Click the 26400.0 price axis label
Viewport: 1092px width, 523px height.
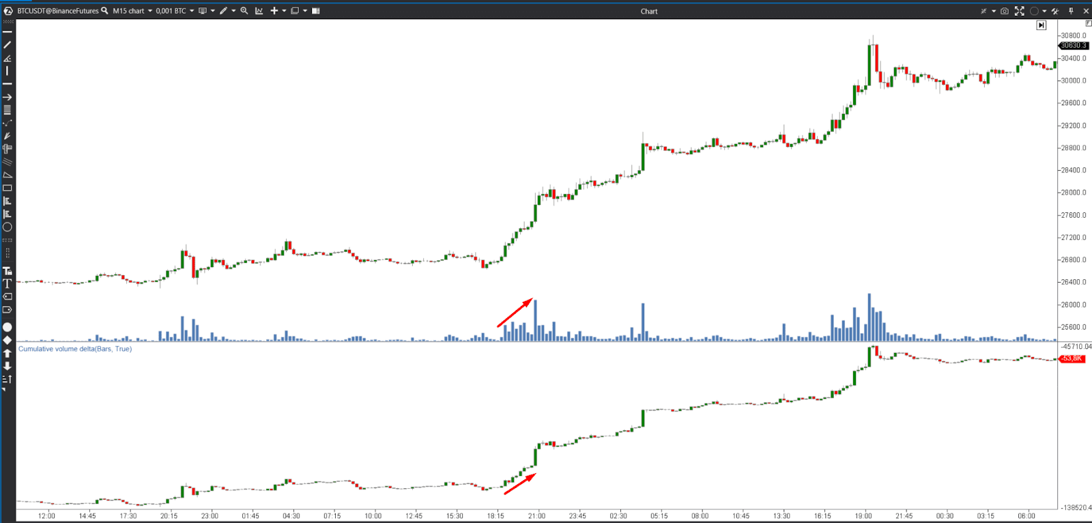pos(1074,282)
